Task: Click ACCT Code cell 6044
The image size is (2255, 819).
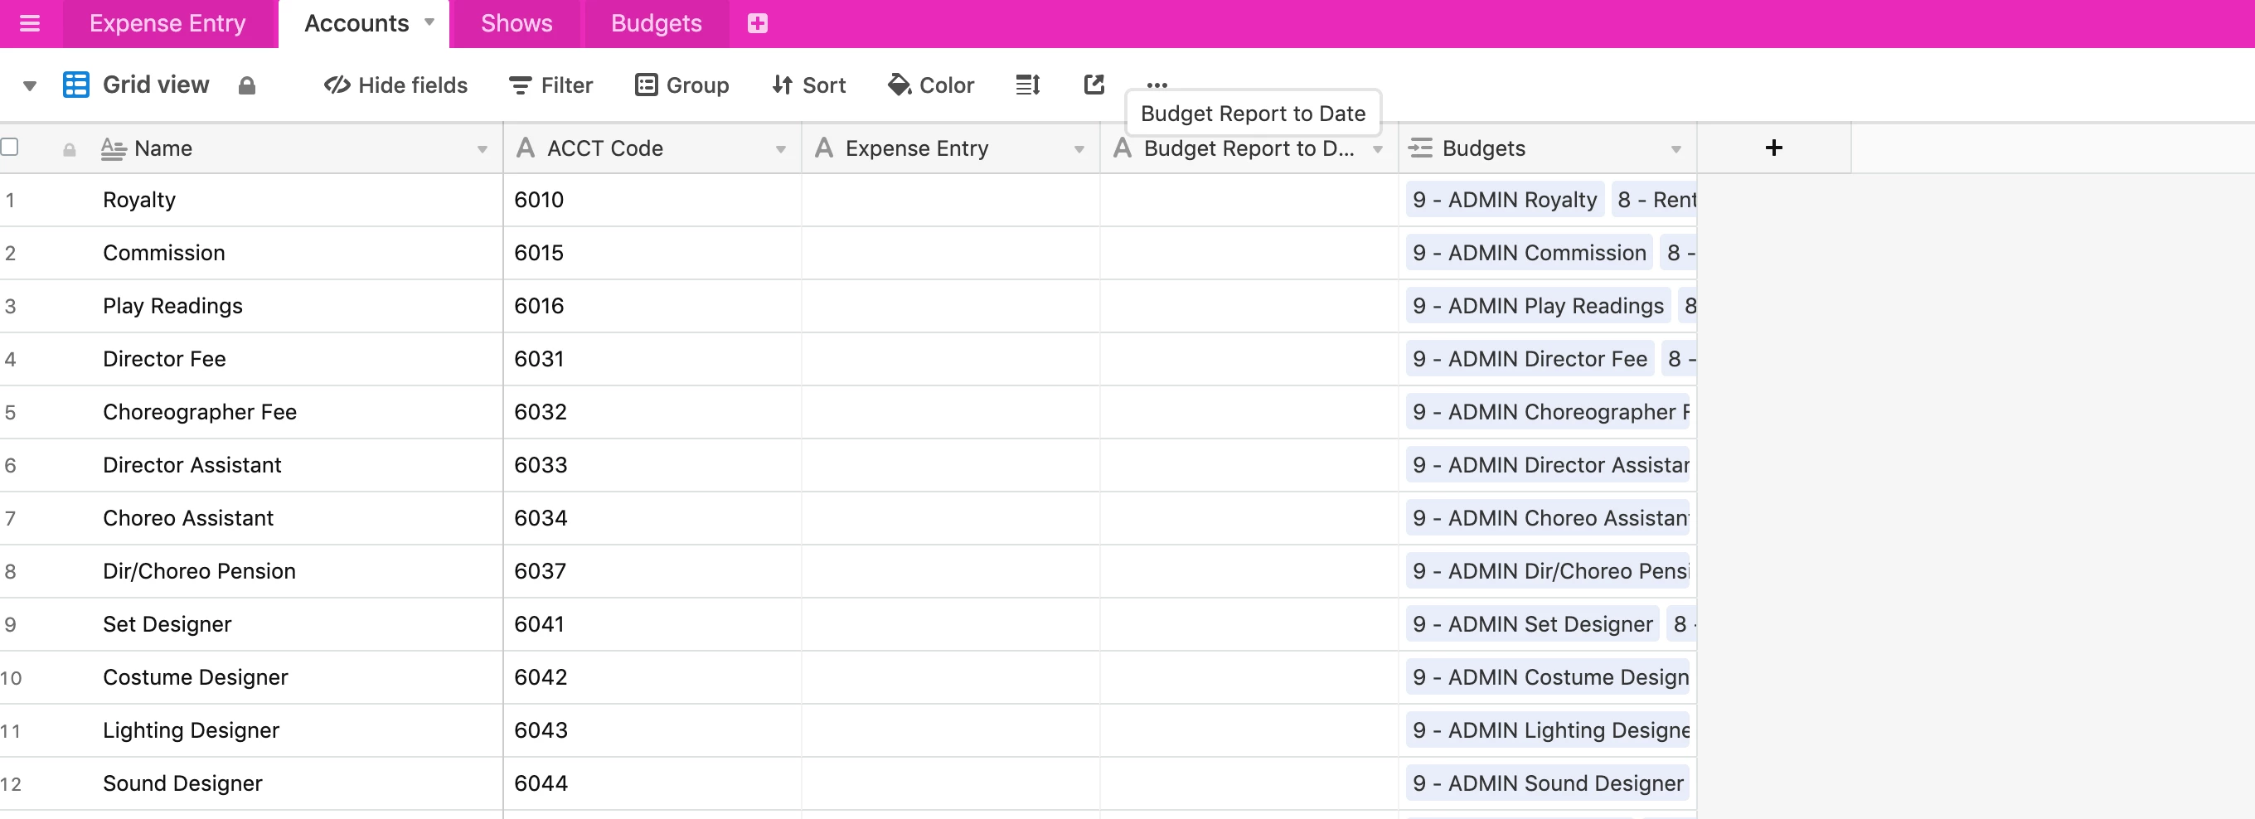Action: [652, 783]
